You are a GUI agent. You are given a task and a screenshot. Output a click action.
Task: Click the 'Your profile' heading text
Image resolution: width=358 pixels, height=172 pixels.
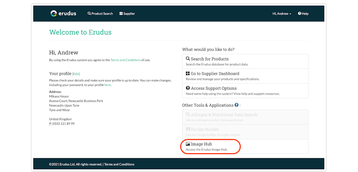coord(60,74)
